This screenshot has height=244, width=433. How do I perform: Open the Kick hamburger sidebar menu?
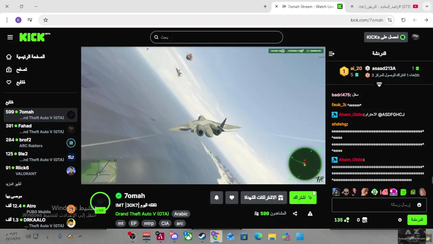[x=10, y=37]
